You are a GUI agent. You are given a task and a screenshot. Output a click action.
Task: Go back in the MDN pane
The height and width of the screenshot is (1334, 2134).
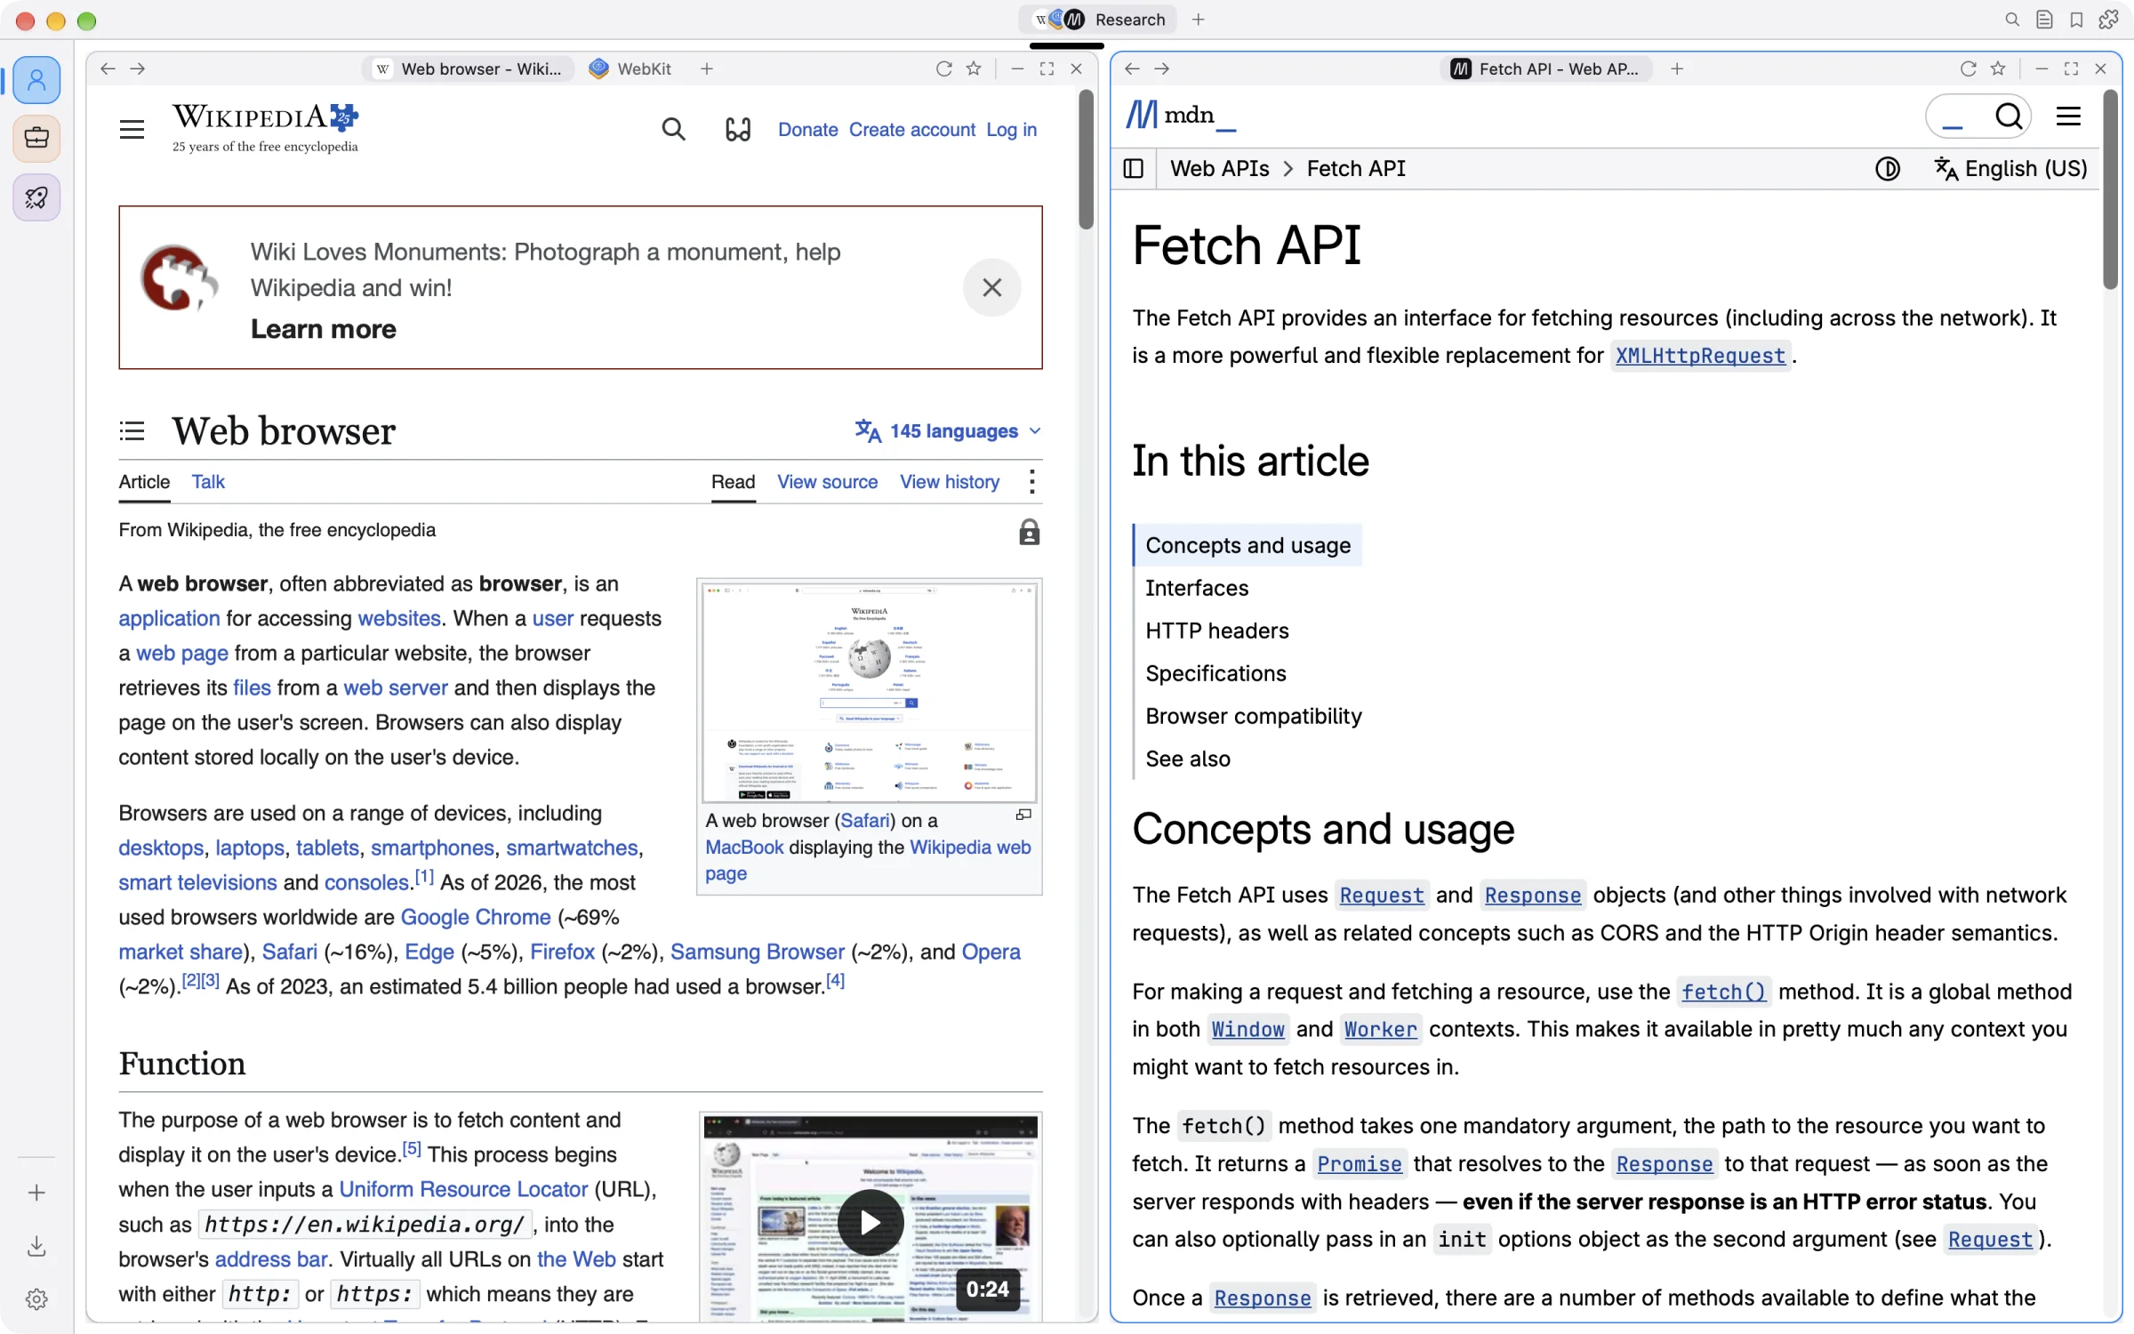[1132, 68]
